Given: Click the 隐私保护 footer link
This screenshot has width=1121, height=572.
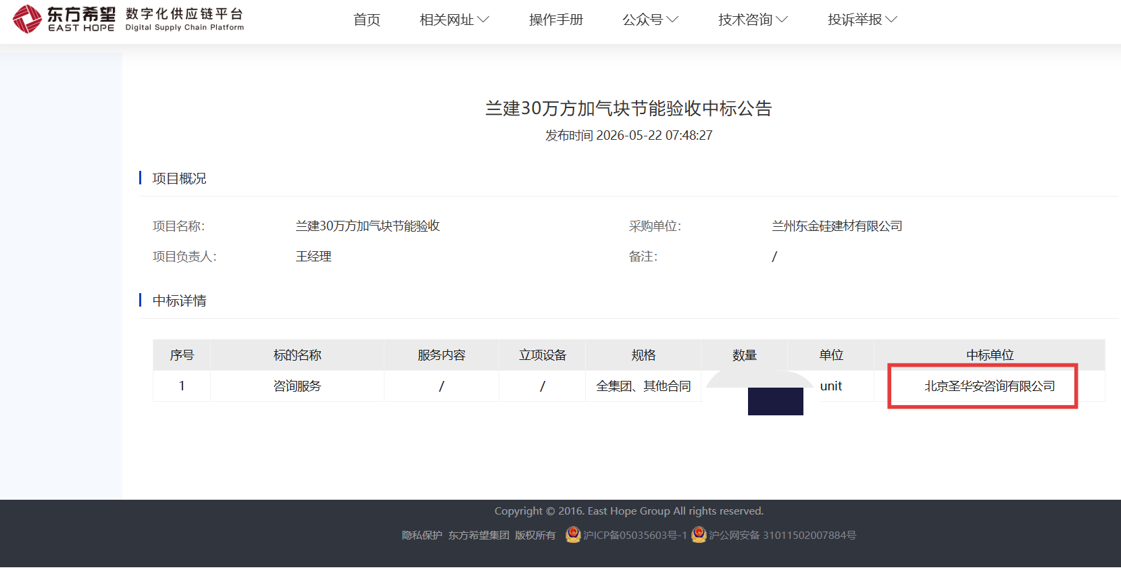Looking at the screenshot, I should pyautogui.click(x=422, y=536).
